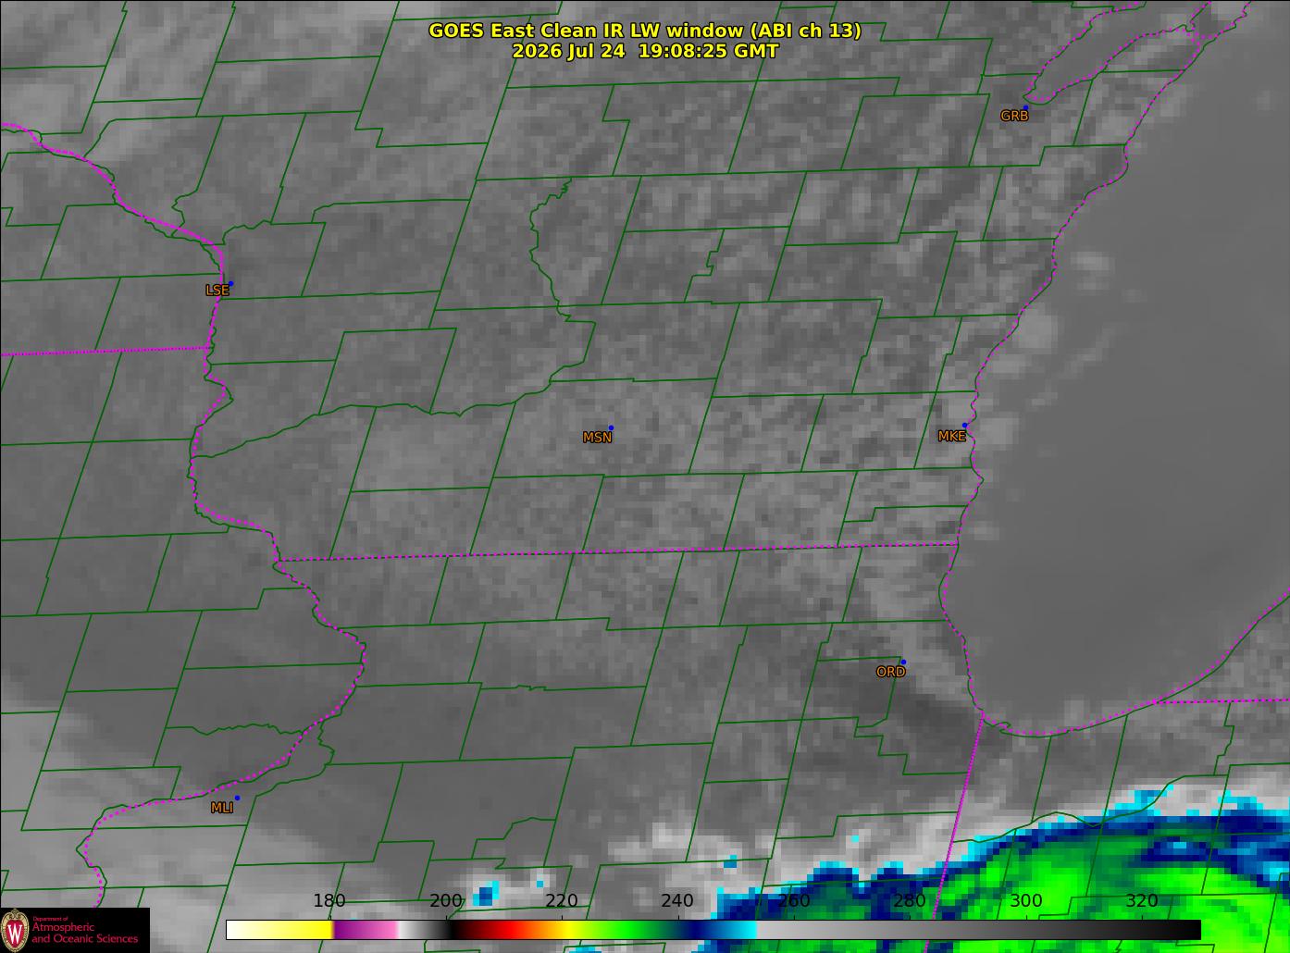Click the 240 tick label on colorbar
Viewport: 1290px width, 953px height.
point(677,901)
